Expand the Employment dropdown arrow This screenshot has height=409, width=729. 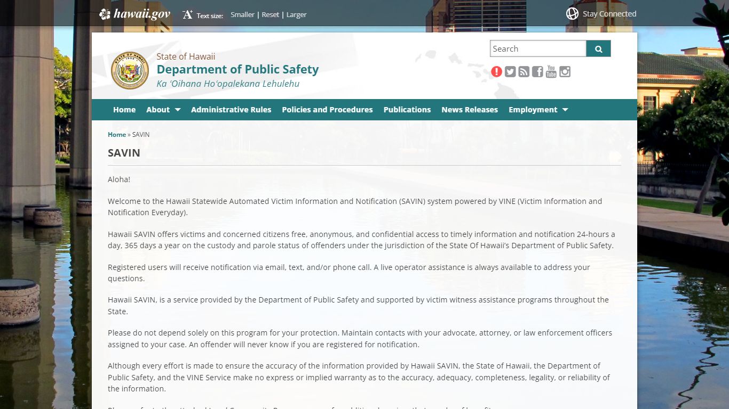pyautogui.click(x=565, y=110)
